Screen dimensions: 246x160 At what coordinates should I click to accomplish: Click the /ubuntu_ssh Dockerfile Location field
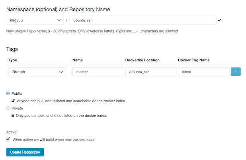[x=151, y=72]
